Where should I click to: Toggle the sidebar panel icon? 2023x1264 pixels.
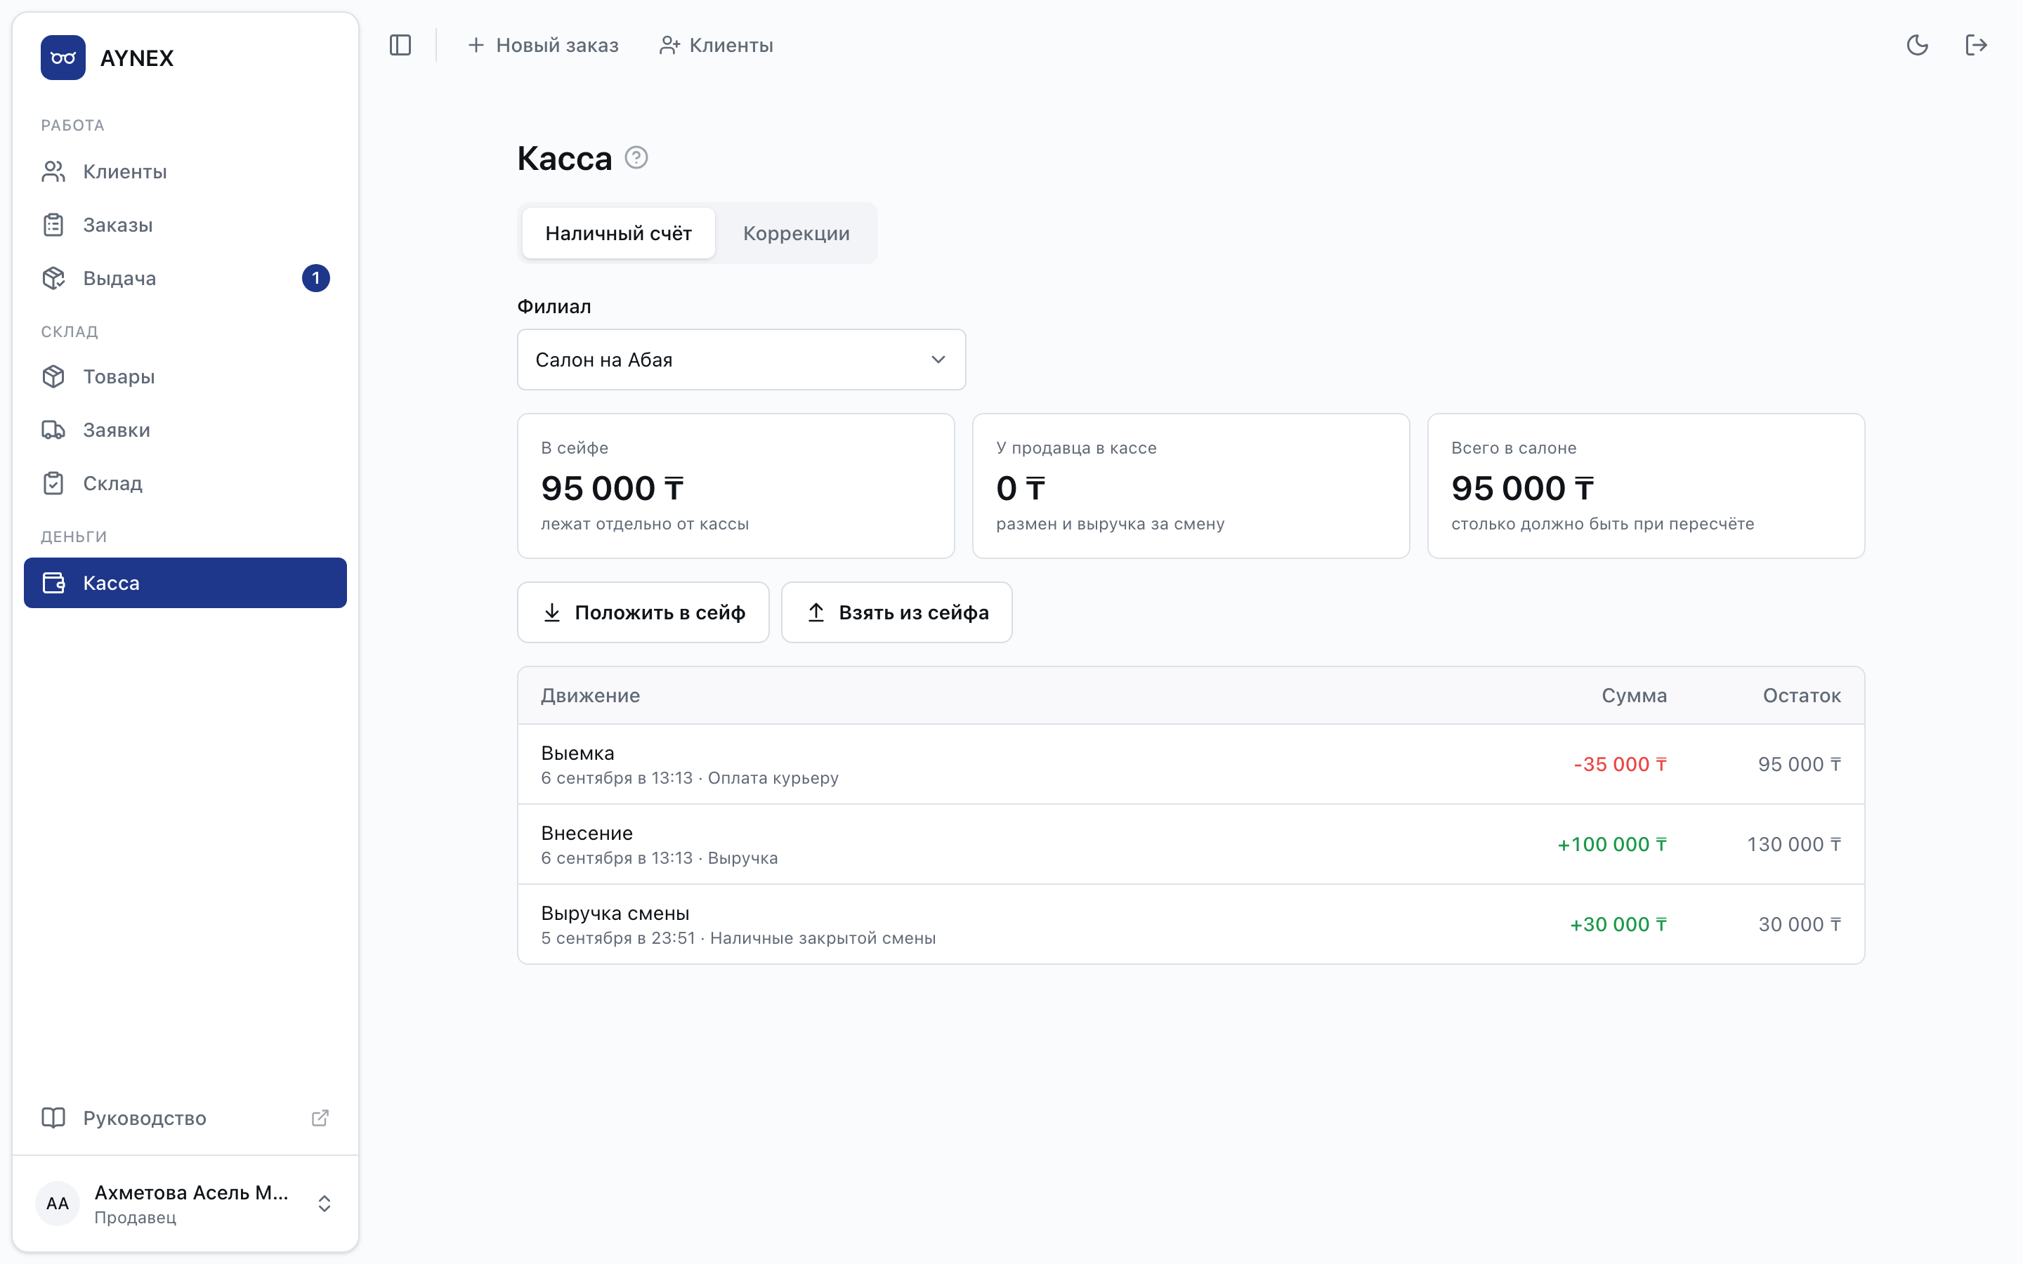pos(400,45)
